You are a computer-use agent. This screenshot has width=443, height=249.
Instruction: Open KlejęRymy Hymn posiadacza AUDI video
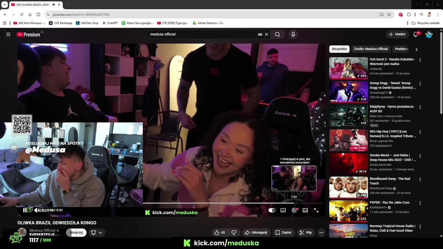391,109
